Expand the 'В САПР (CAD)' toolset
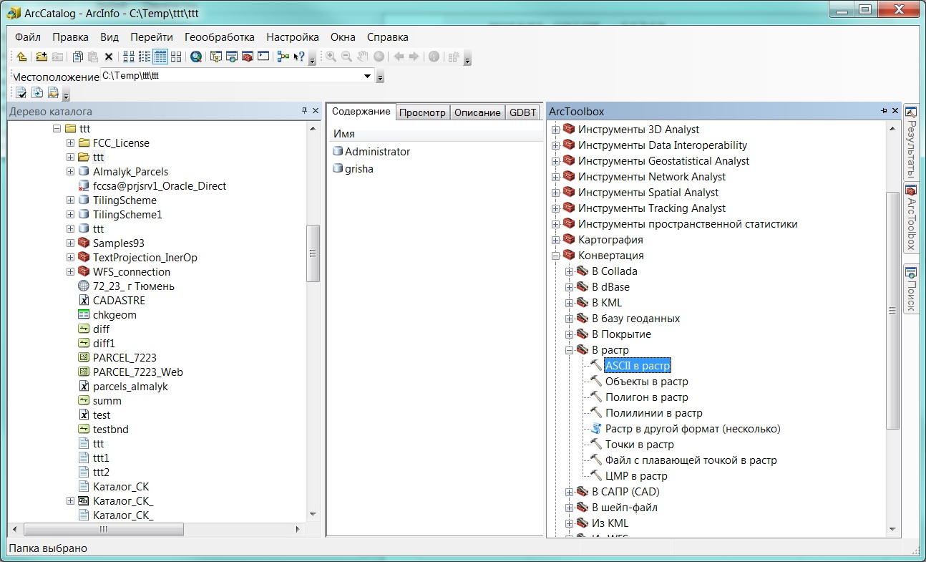Screen dimensions: 926x562 pos(569,492)
